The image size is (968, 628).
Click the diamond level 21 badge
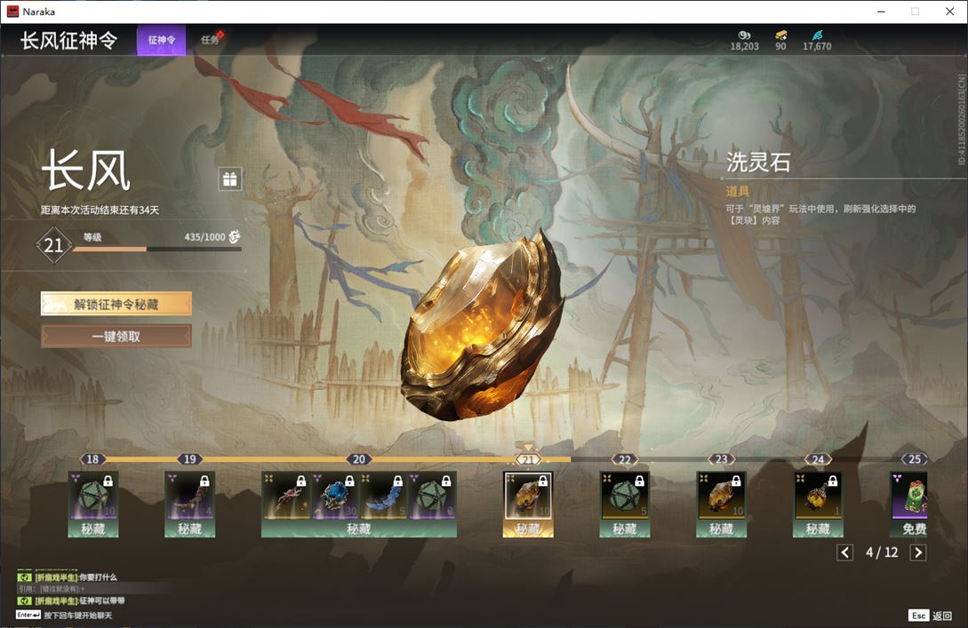click(53, 245)
